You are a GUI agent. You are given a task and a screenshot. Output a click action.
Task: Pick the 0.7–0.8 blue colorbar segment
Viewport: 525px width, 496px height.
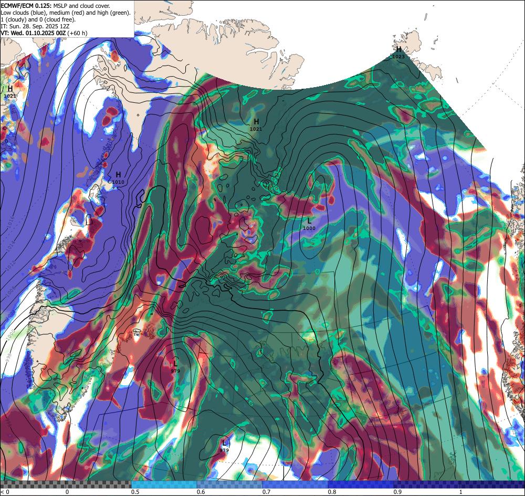click(x=295, y=484)
